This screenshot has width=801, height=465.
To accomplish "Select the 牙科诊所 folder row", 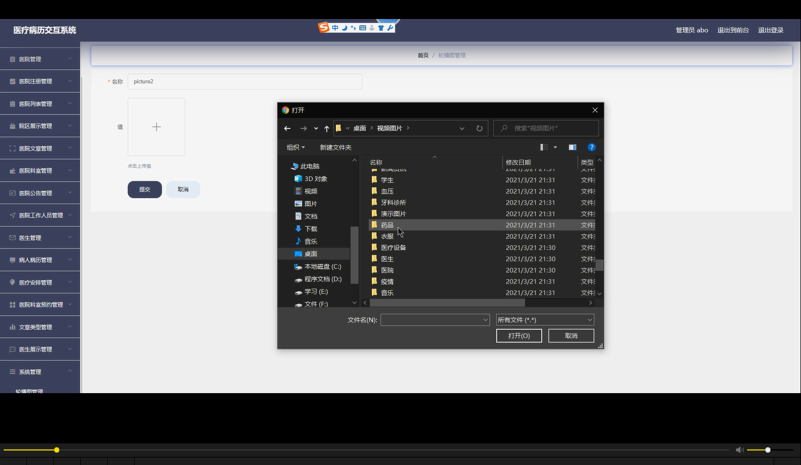I will point(482,202).
